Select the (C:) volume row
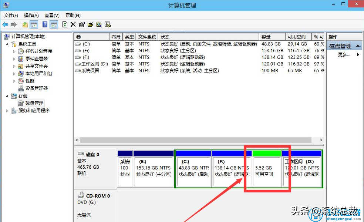The image size is (364, 222). click(199, 44)
